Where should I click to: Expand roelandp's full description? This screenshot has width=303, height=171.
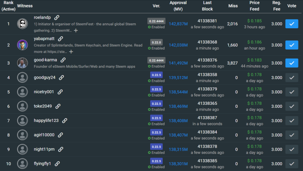coord(76,30)
